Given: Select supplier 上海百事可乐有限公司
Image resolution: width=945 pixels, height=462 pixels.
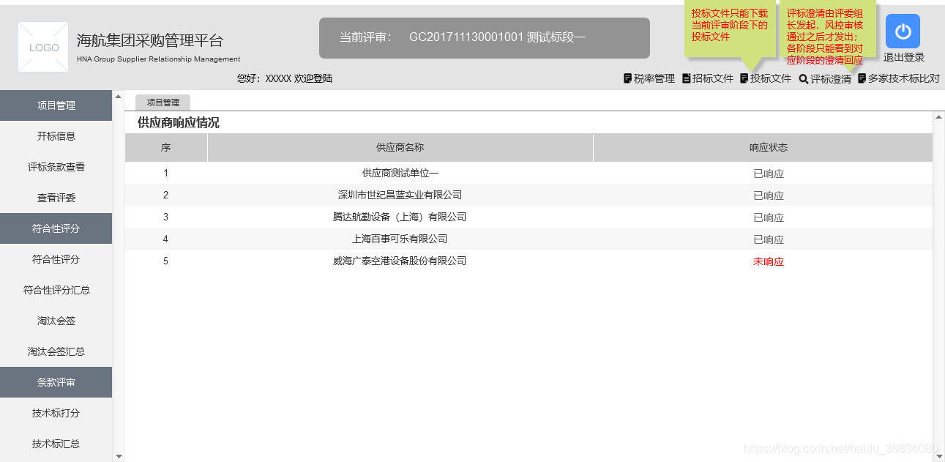Looking at the screenshot, I should pyautogui.click(x=400, y=239).
